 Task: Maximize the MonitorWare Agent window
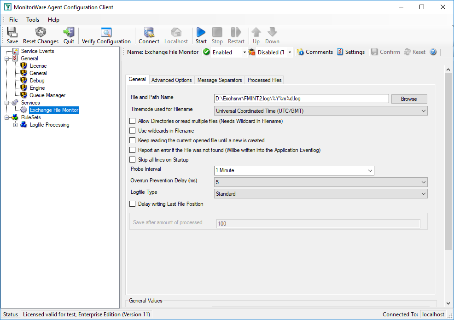point(422,7)
